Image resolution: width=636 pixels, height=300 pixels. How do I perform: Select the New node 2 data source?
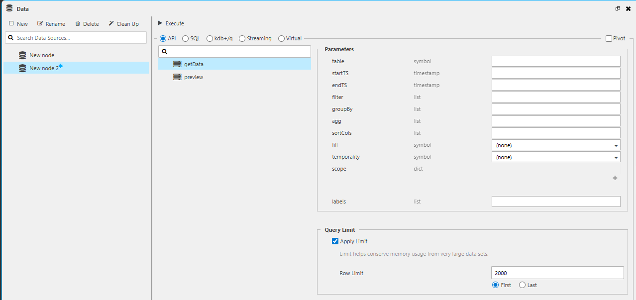click(76, 68)
